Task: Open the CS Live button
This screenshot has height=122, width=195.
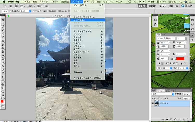Action: (187, 6)
